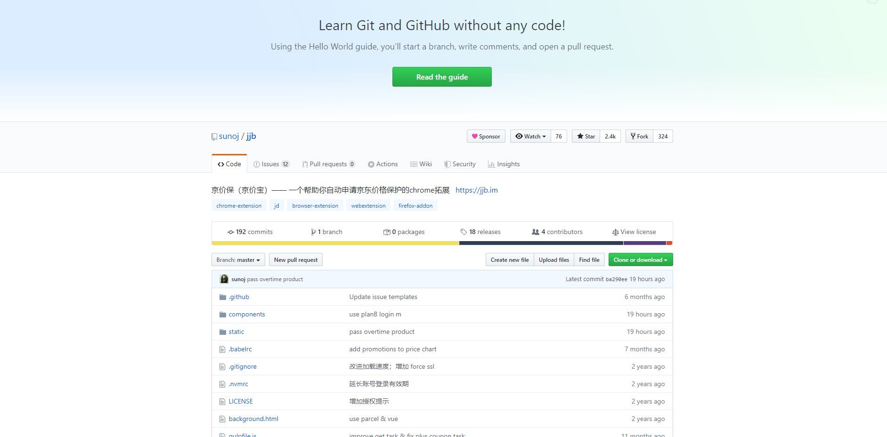Visit the https://jjb.im website link
This screenshot has width=887, height=437.
click(x=477, y=190)
